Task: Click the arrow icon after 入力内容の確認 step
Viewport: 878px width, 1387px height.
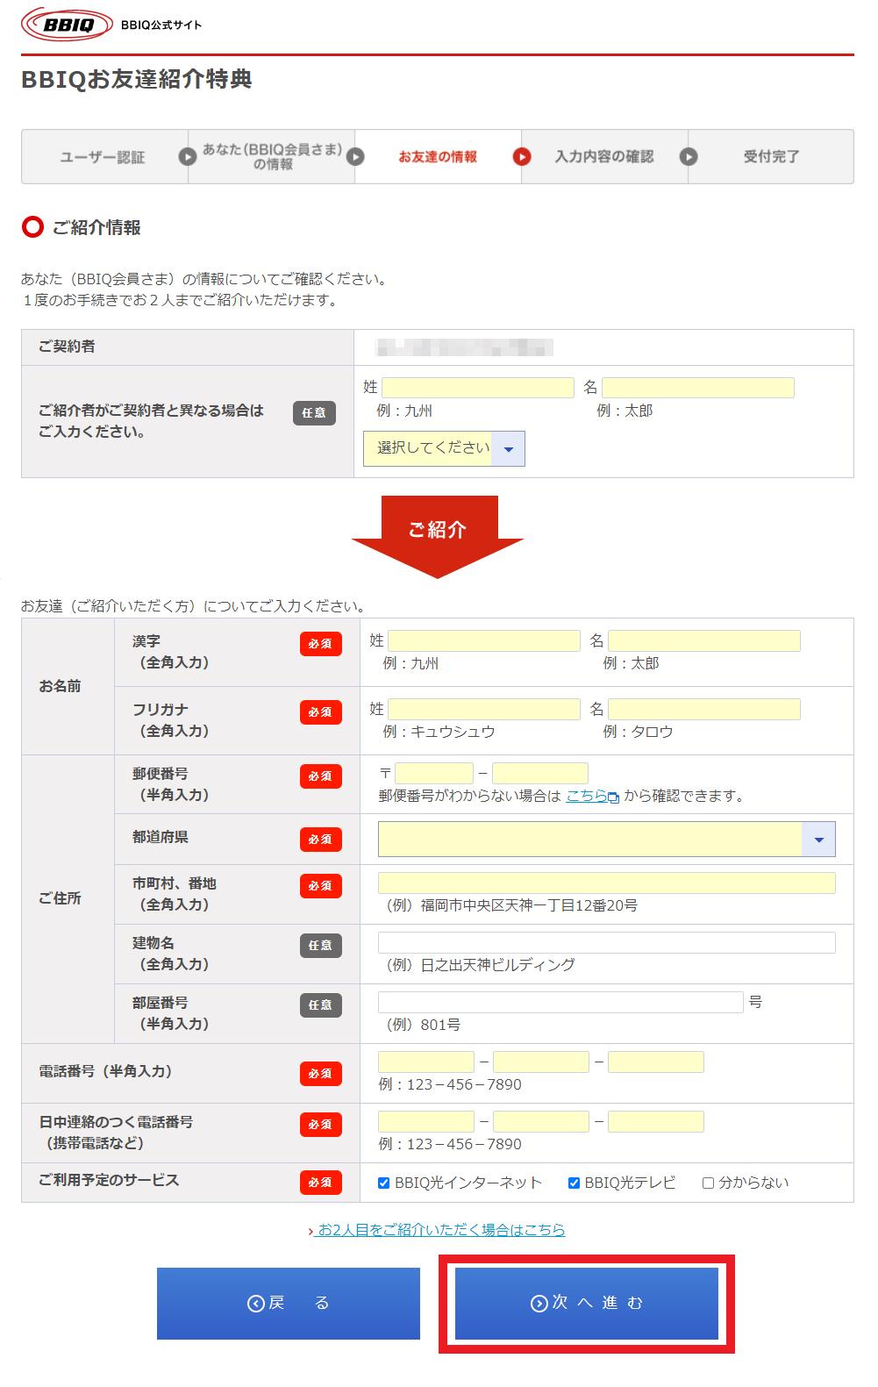Action: coord(689,157)
